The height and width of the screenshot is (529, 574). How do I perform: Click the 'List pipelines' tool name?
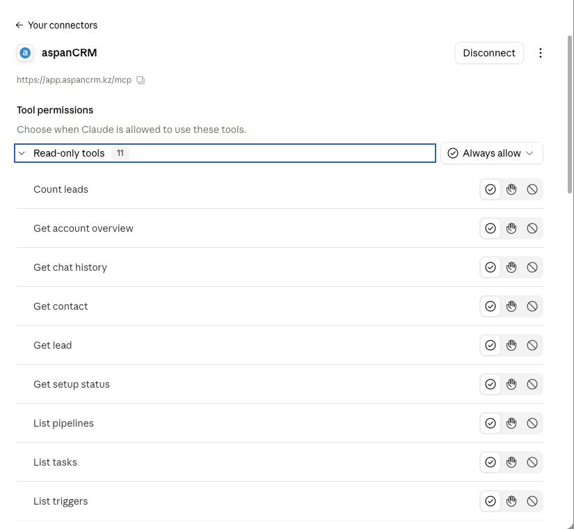tap(64, 423)
